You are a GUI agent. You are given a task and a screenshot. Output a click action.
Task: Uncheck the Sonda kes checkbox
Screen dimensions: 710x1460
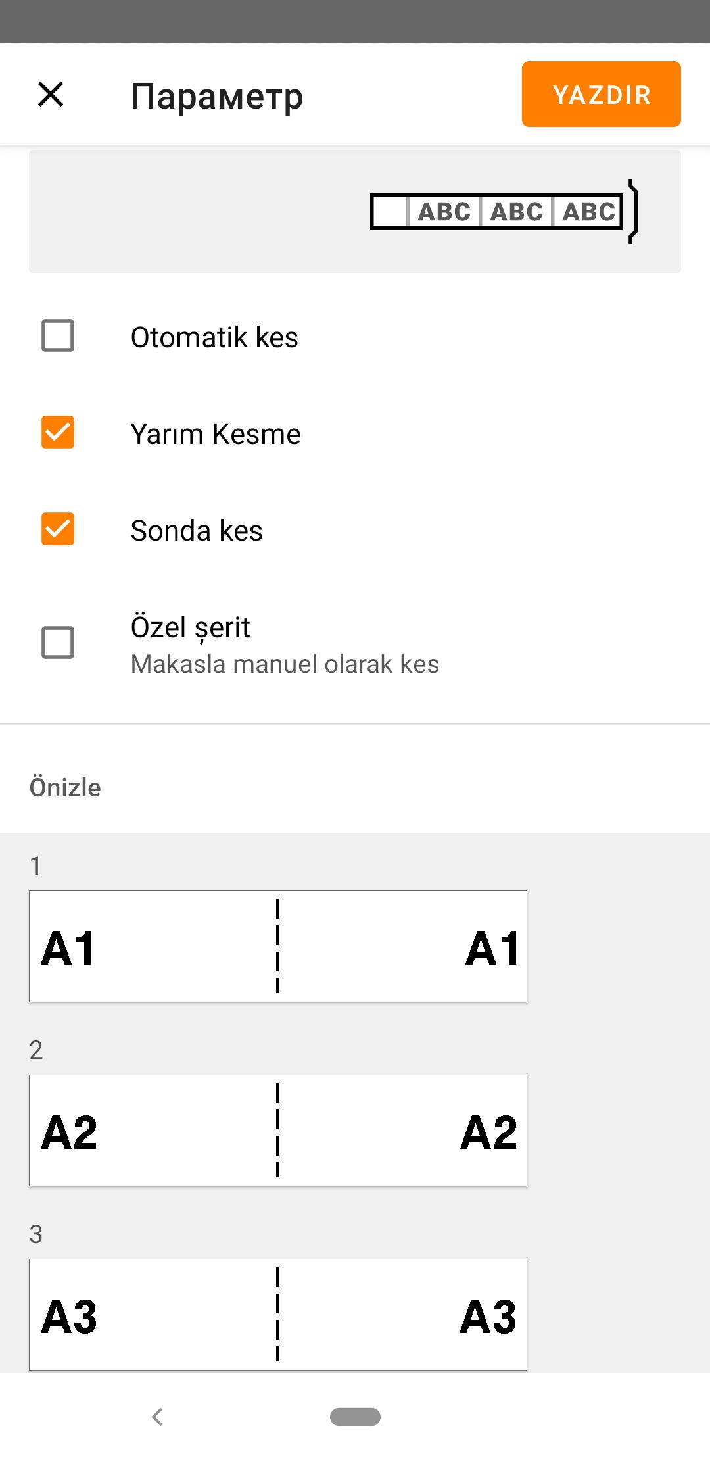58,529
